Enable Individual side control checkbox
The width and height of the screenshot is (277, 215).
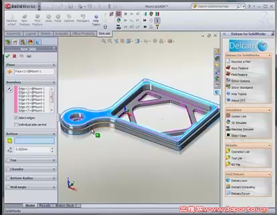click(x=16, y=125)
